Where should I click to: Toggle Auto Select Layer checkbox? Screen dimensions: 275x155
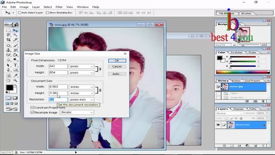20,12
